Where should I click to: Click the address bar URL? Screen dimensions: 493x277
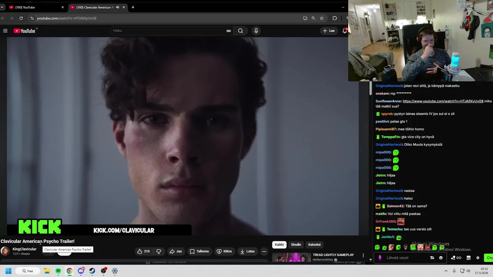pyautogui.click(x=67, y=18)
